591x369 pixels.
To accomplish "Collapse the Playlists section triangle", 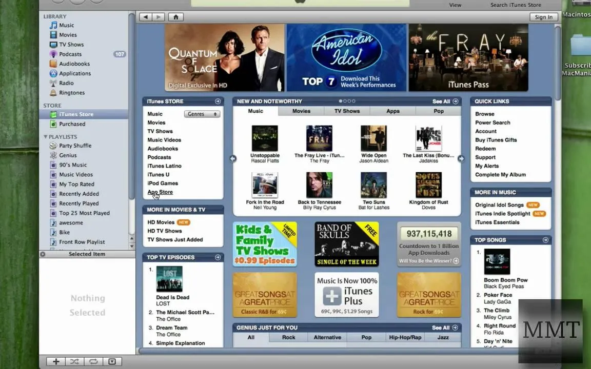I will (x=46, y=137).
